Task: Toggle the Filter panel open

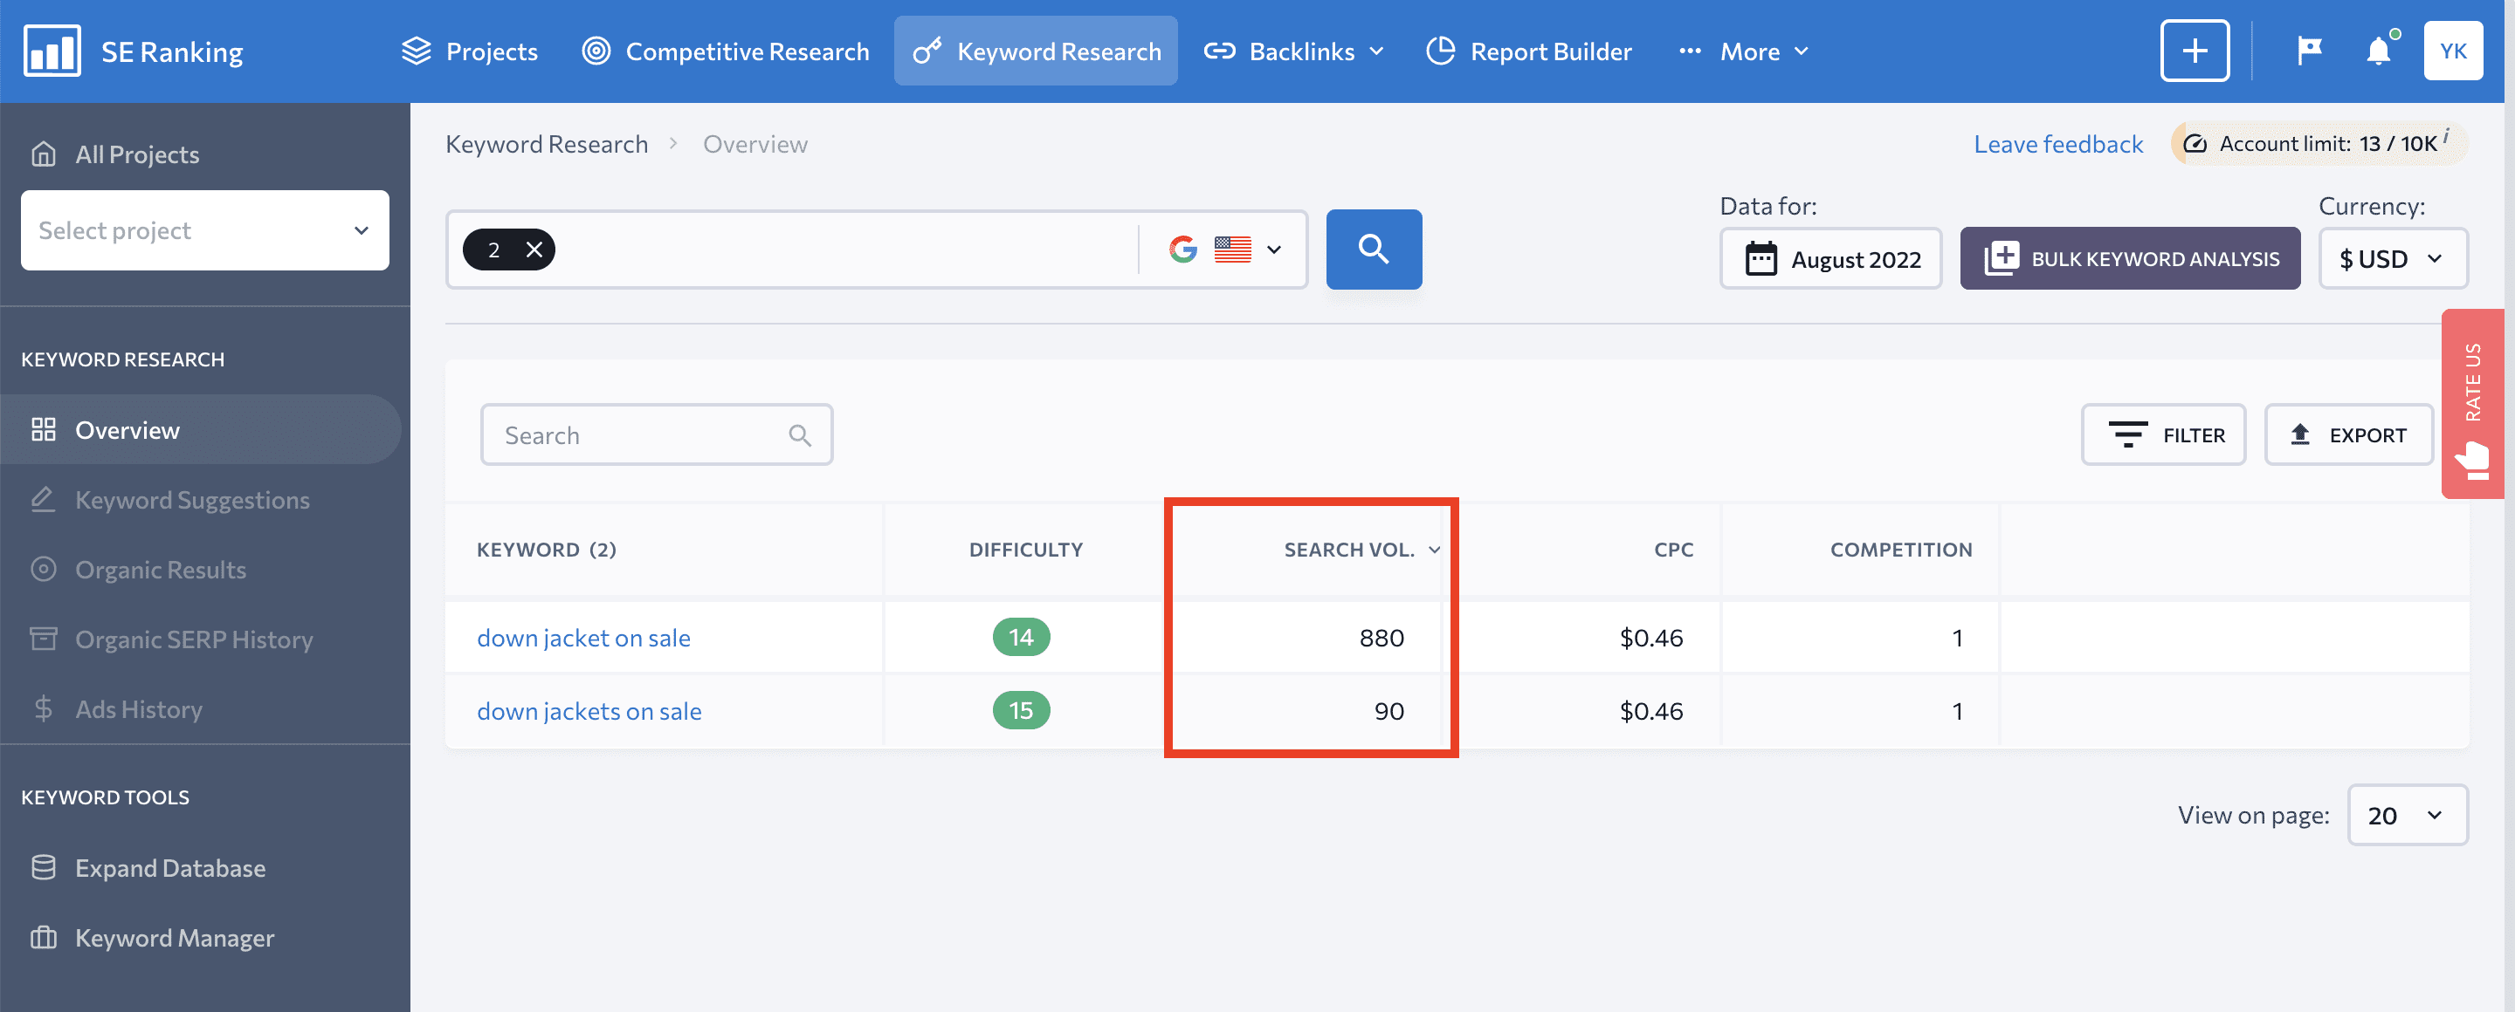Action: point(2166,433)
